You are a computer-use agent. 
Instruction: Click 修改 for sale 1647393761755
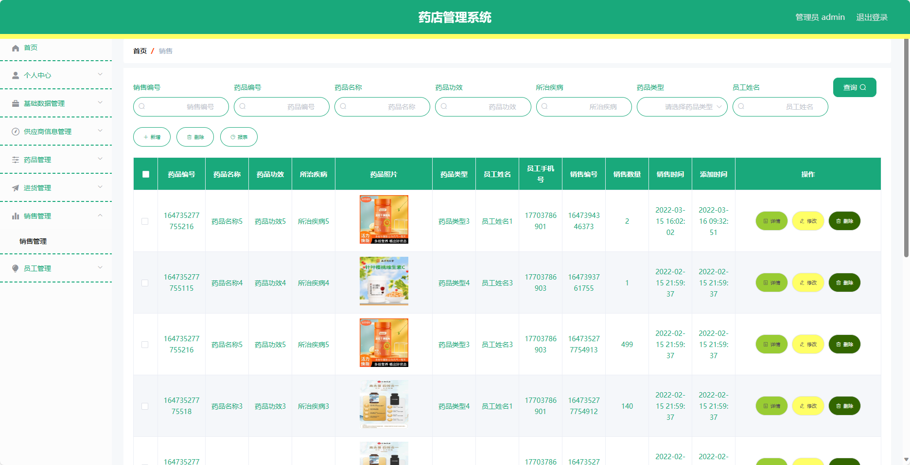click(x=808, y=282)
